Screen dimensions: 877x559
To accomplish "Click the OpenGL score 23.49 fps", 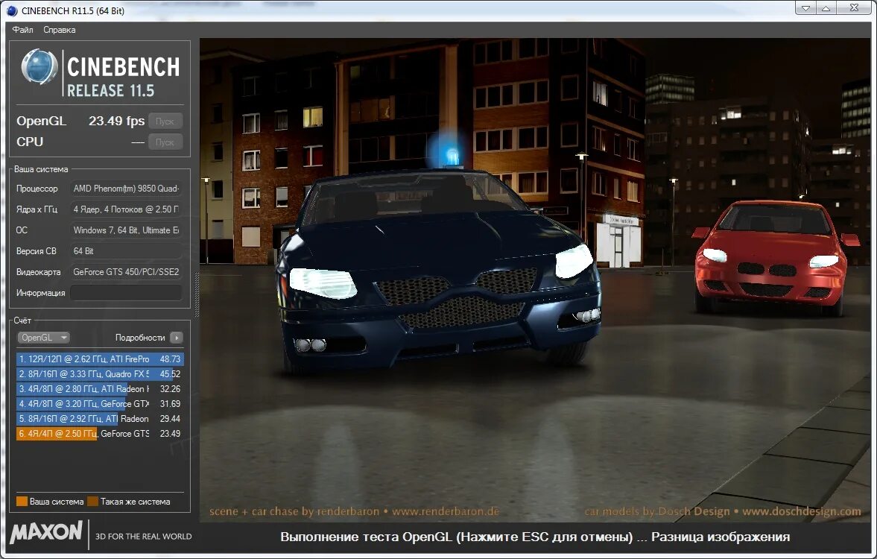I will pos(116,121).
